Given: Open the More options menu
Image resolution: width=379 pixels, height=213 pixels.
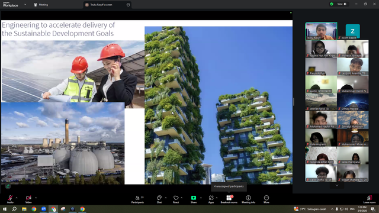Looking at the screenshot, I should pyautogui.click(x=266, y=199).
